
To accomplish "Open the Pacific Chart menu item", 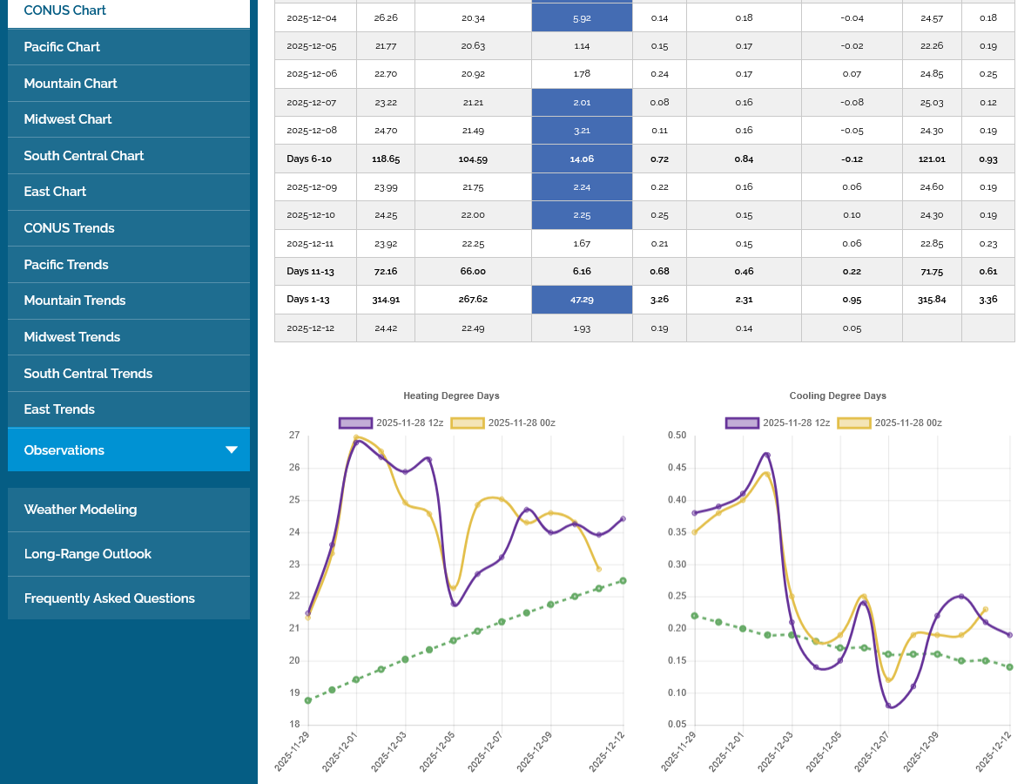I will coord(62,47).
